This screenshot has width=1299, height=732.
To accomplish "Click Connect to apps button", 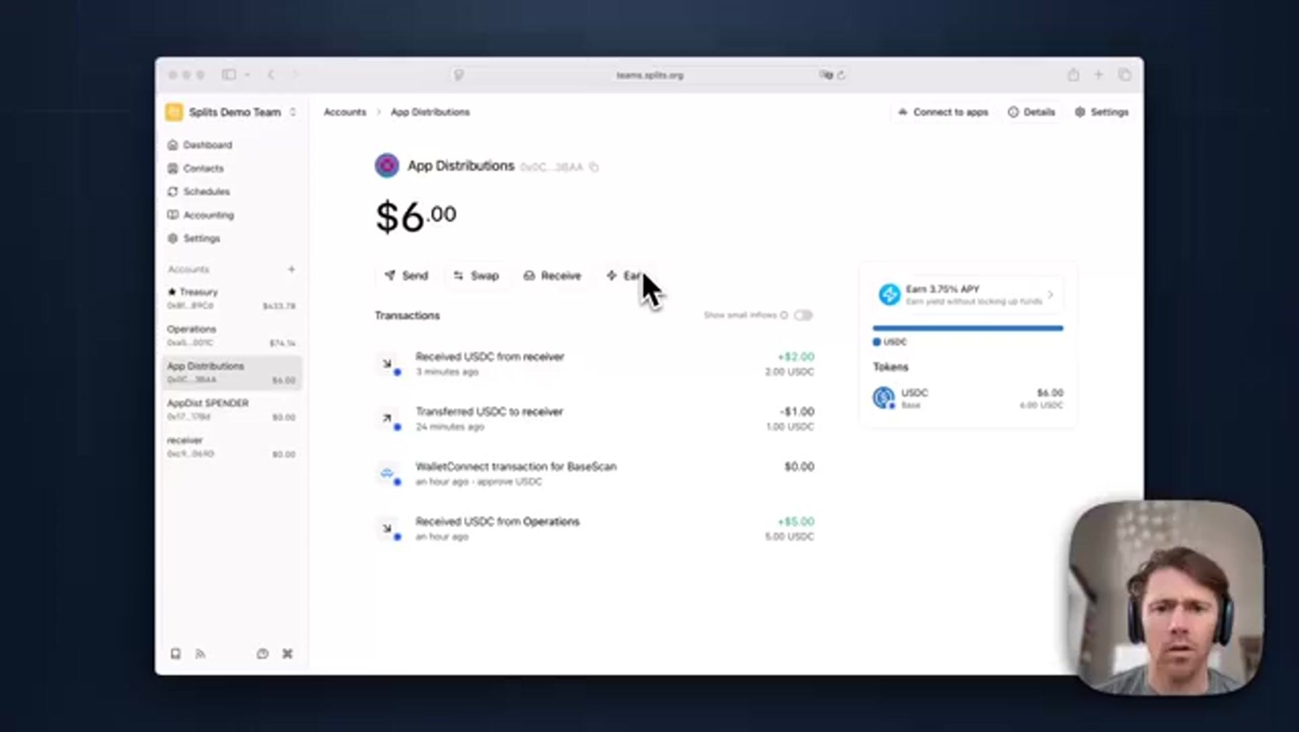I will pyautogui.click(x=943, y=112).
